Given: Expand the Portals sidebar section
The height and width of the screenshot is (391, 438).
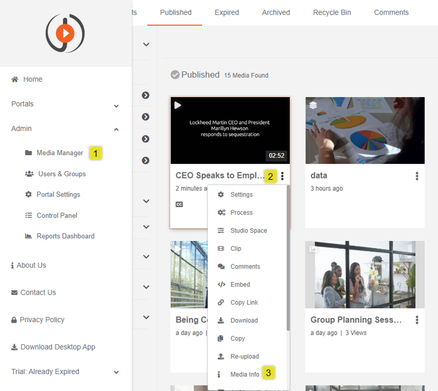Looking at the screenshot, I should click(116, 105).
